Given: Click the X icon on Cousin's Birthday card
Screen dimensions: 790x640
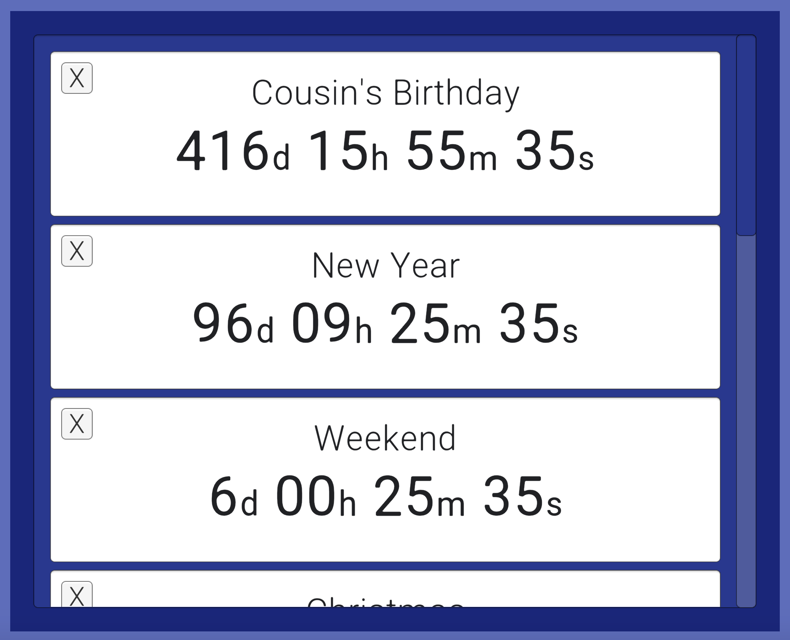Looking at the screenshot, I should (77, 78).
